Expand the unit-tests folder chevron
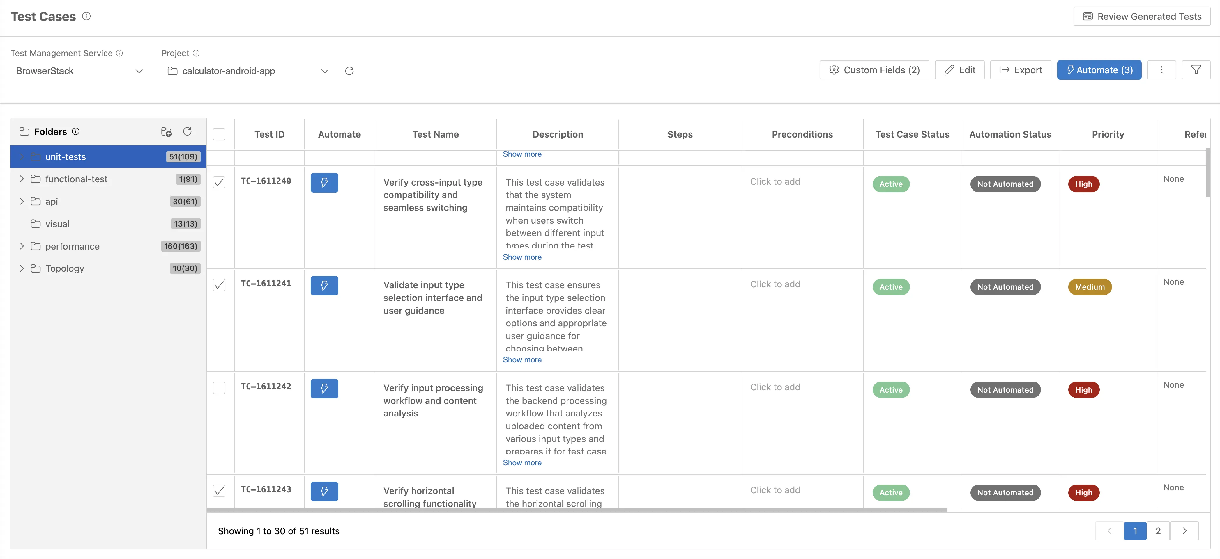Viewport: 1220px width, 559px height. click(22, 156)
